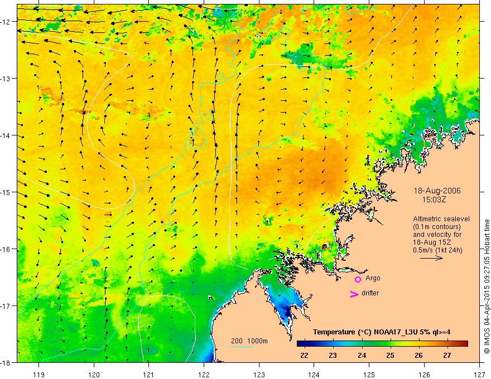Click the 121 longitude axis label
This screenshot has height=379, width=491.
click(149, 375)
